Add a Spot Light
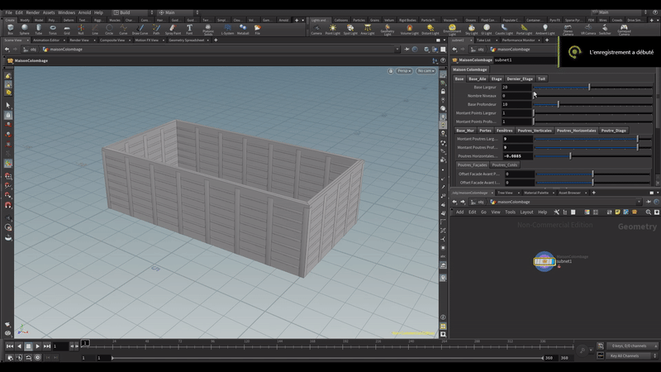The height and width of the screenshot is (372, 661). [x=350, y=29]
